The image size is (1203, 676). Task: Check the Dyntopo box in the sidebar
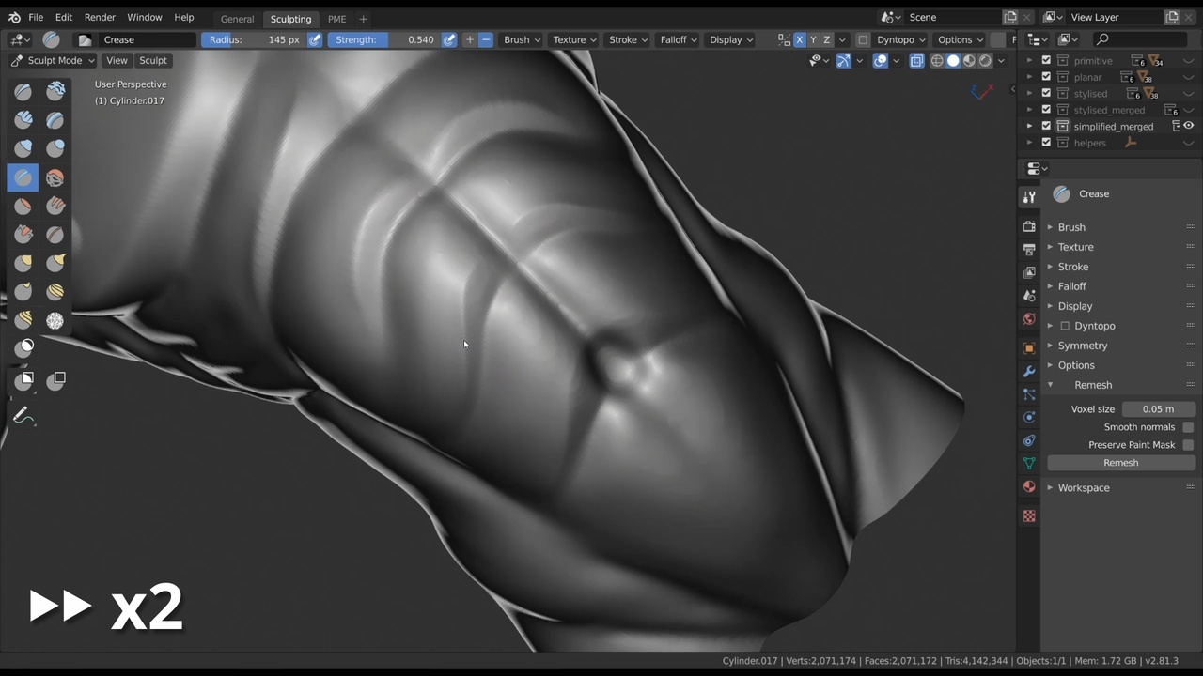(1067, 326)
